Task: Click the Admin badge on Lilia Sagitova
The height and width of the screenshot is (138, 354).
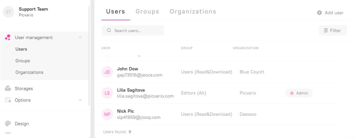Action: [x=299, y=93]
